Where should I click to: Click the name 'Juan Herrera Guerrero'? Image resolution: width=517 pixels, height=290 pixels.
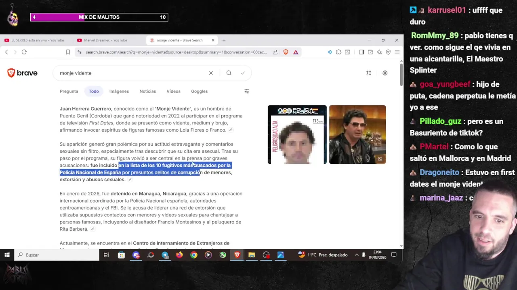coord(85,109)
